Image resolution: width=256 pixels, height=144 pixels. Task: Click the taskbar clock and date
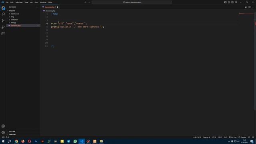click(244, 141)
